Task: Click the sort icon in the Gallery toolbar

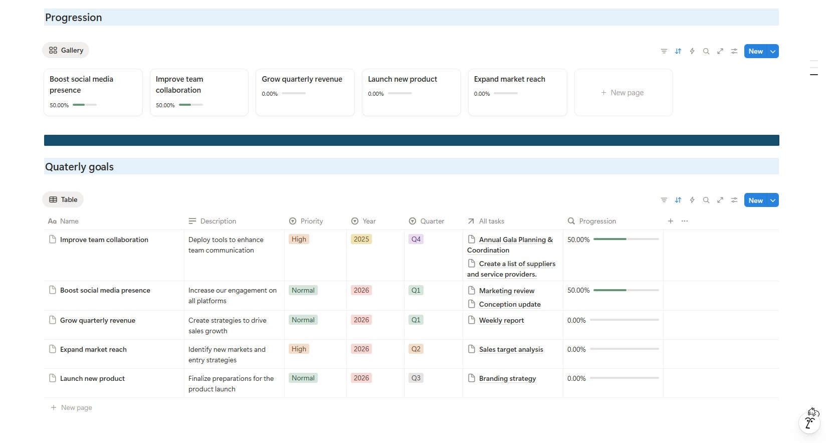Action: click(678, 51)
